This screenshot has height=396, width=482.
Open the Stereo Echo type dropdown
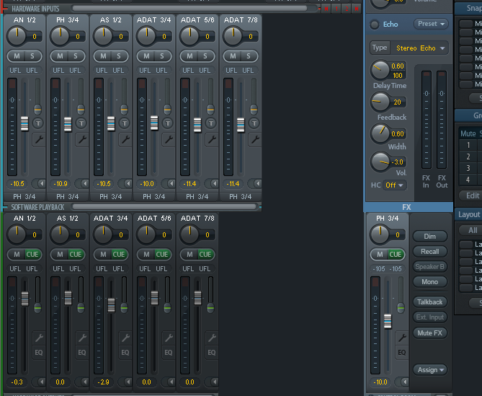(x=419, y=48)
